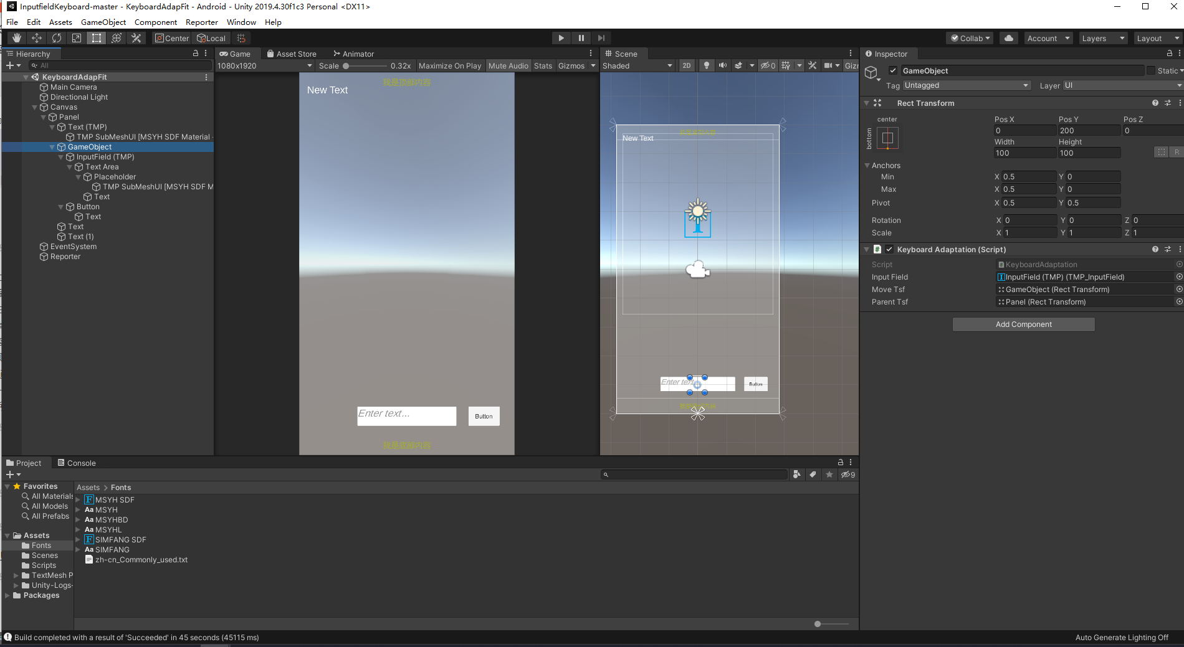
Task: Open the Account dropdown
Action: 1048,38
